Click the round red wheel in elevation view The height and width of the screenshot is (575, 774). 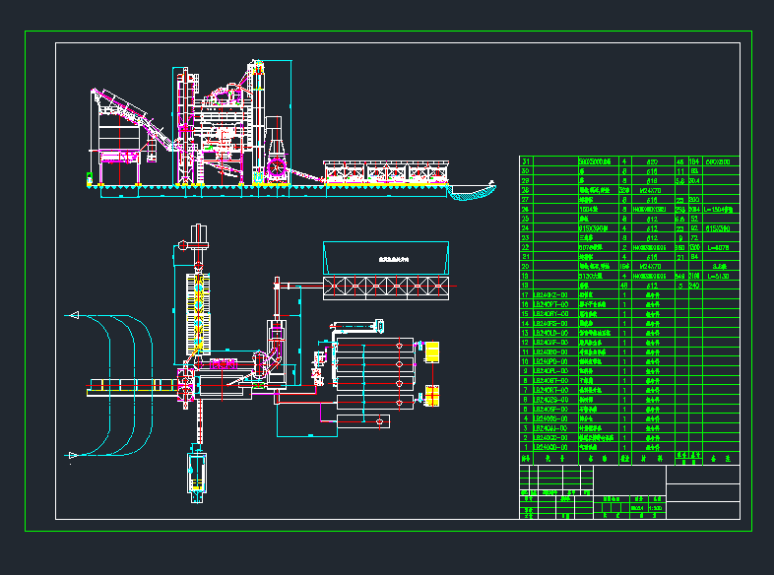point(275,168)
